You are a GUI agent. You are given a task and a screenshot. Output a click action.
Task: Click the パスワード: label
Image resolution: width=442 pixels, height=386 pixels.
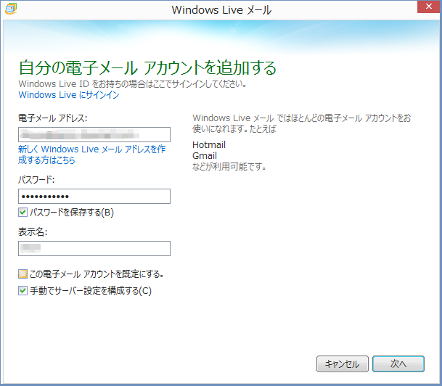[x=37, y=179]
